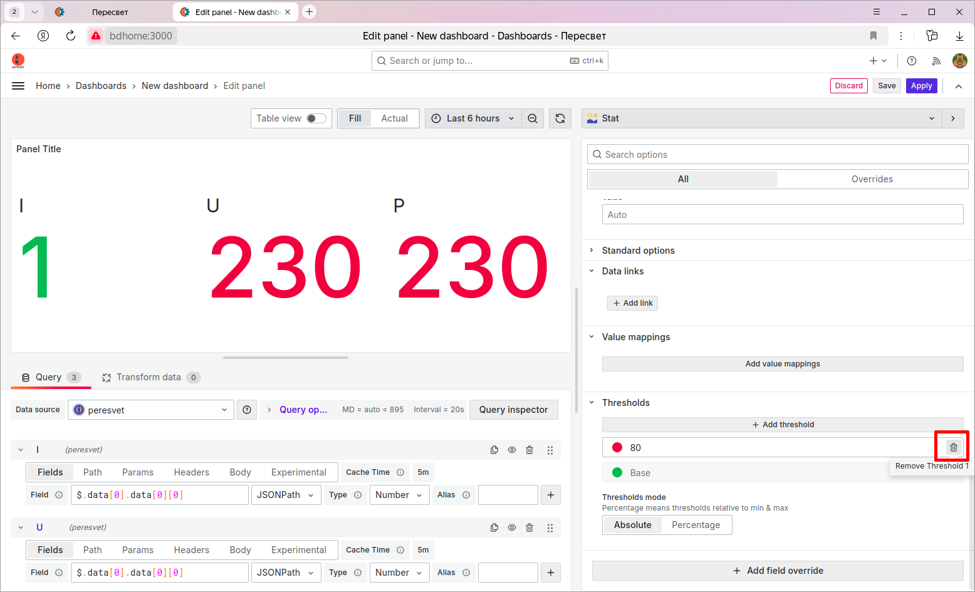Screen dimensions: 975x592
Task: Reload the browser page
Action: [71, 36]
